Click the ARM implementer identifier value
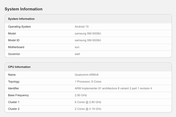 [113, 88]
